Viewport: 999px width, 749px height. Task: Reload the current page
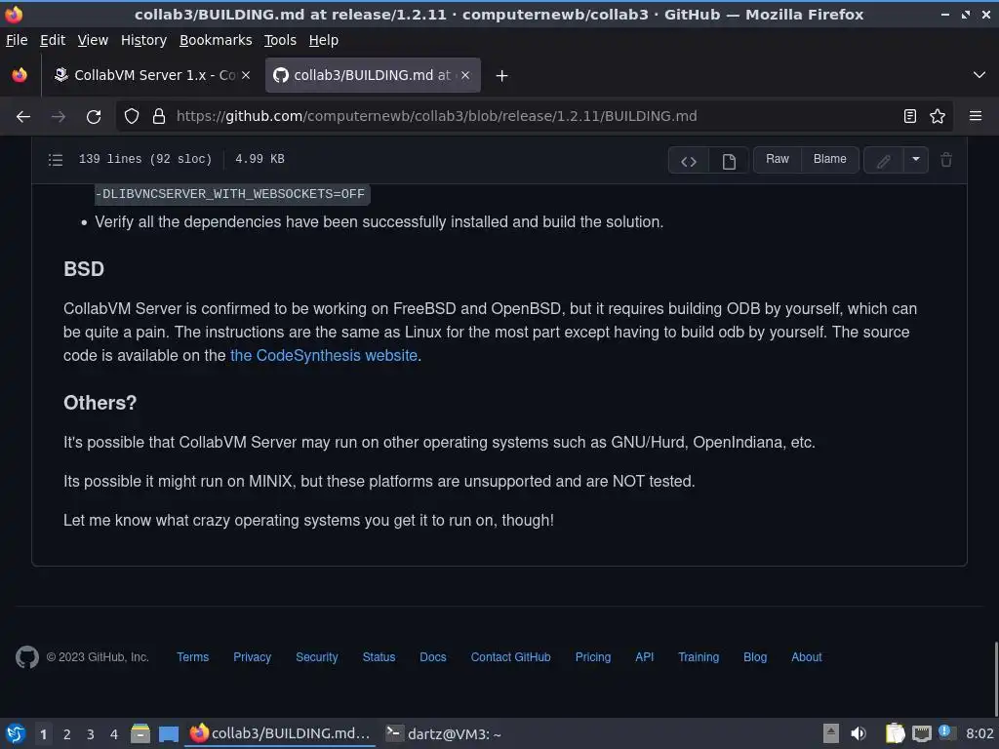click(x=94, y=117)
